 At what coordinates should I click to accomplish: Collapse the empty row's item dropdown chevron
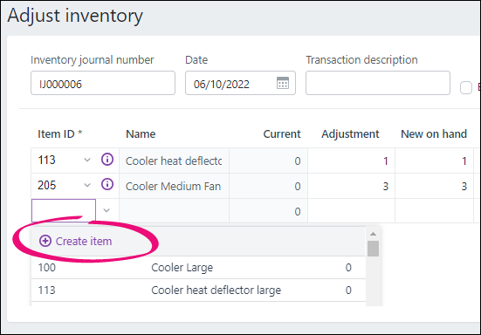coord(107,210)
